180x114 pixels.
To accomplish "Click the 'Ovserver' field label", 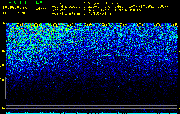I will (x=58, y=3).
